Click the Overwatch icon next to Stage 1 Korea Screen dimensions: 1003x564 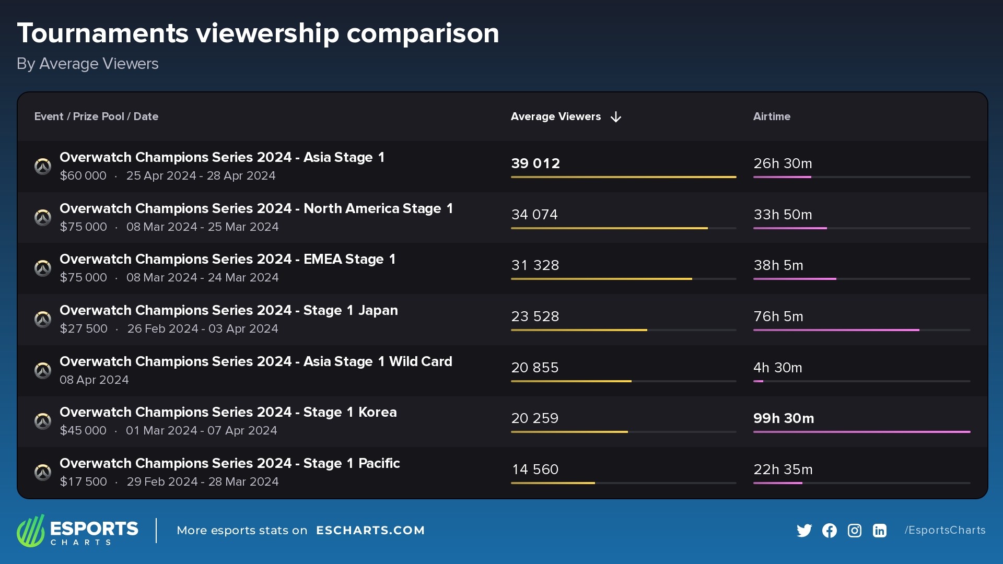tap(43, 421)
